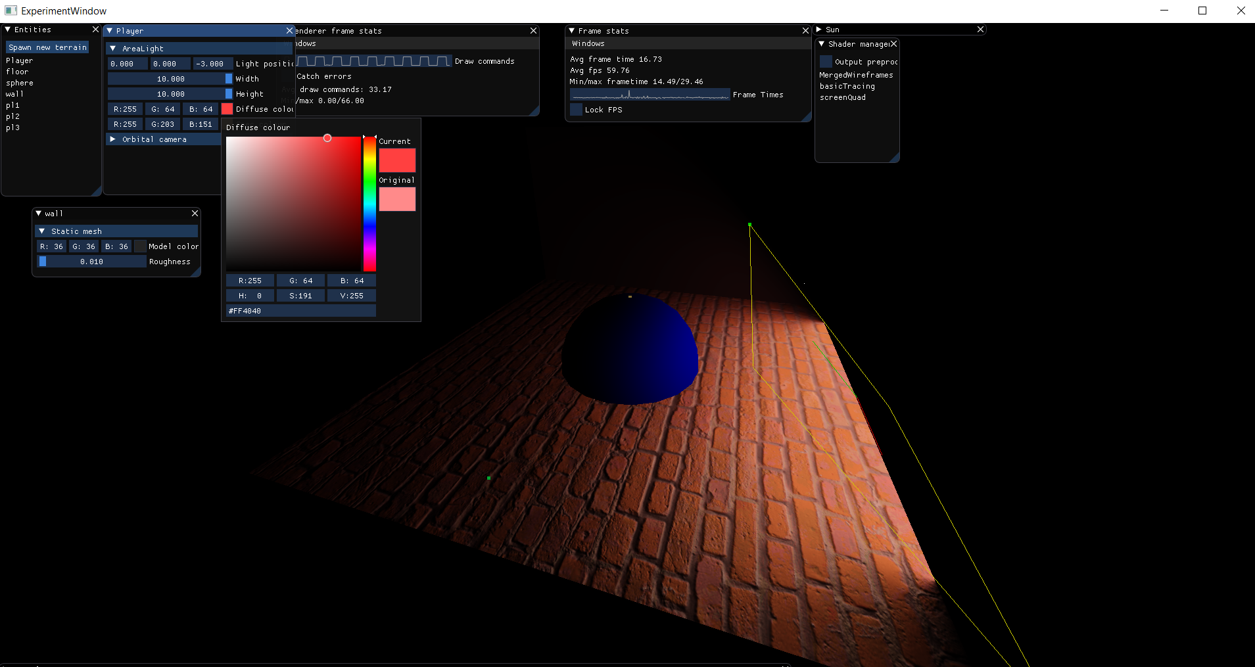Image resolution: width=1255 pixels, height=667 pixels.
Task: Click the Spawn new terrain button
Action: click(x=47, y=47)
